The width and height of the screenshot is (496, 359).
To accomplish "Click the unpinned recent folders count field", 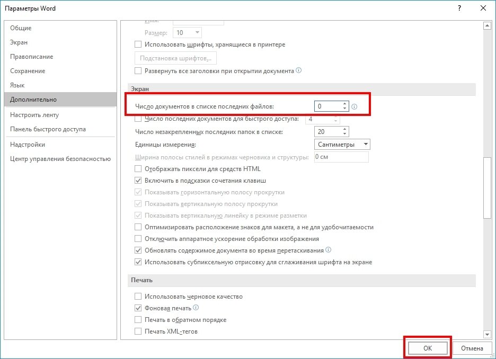I will tap(327, 132).
